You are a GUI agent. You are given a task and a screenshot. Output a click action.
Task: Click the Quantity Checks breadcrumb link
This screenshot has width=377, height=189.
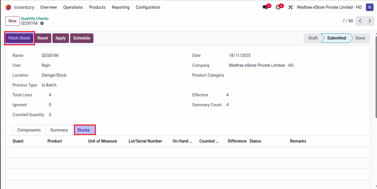click(x=35, y=18)
